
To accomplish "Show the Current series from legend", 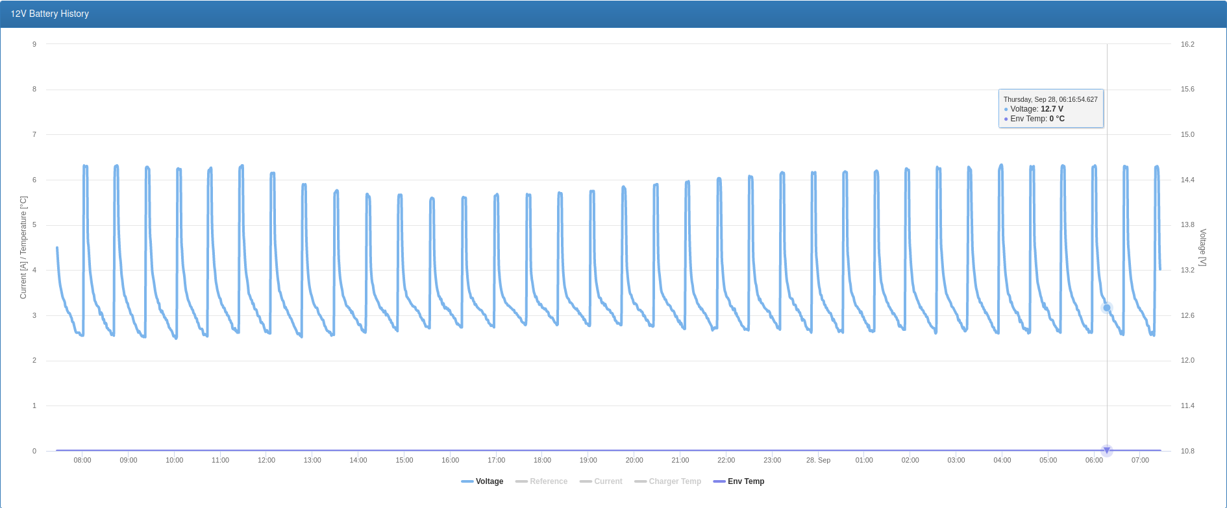I will coord(608,481).
